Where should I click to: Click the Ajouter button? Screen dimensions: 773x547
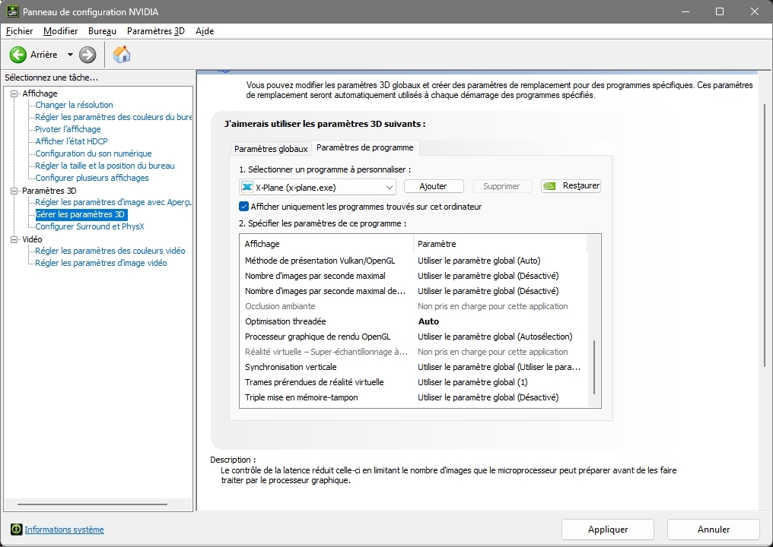[x=434, y=186]
